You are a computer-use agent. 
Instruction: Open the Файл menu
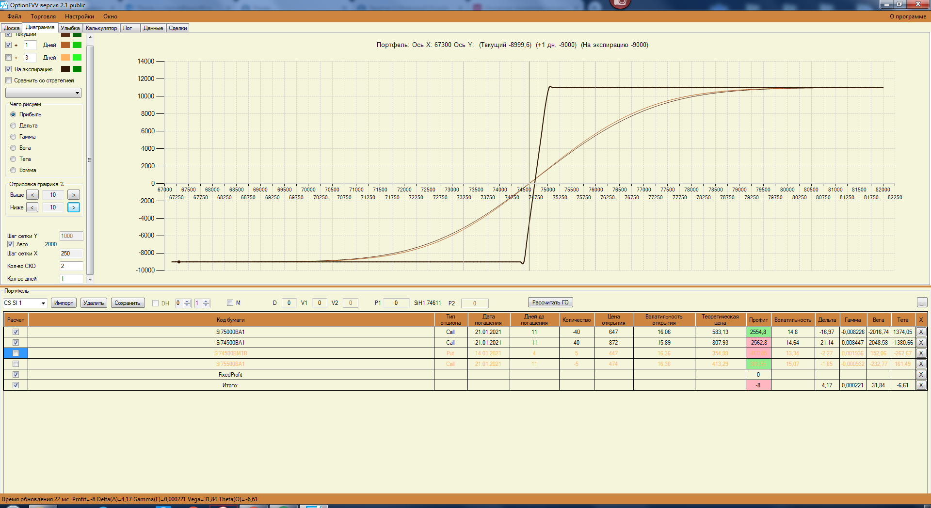tap(15, 16)
